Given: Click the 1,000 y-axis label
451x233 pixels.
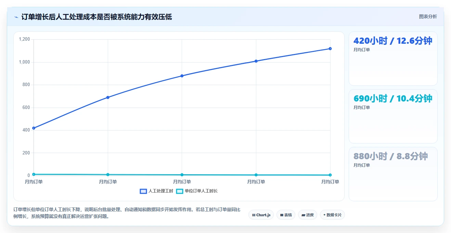Looking at the screenshot, I should tap(24, 62).
